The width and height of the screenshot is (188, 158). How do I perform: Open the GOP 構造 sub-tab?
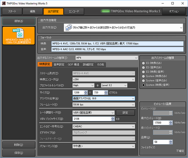(74, 65)
